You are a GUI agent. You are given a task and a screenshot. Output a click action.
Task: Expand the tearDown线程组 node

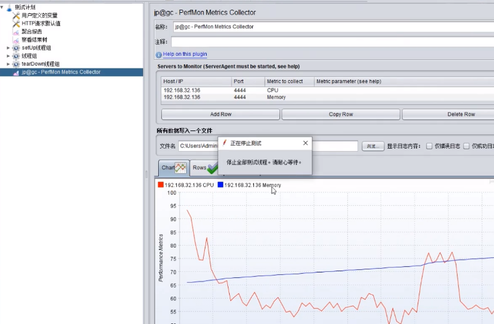point(8,64)
